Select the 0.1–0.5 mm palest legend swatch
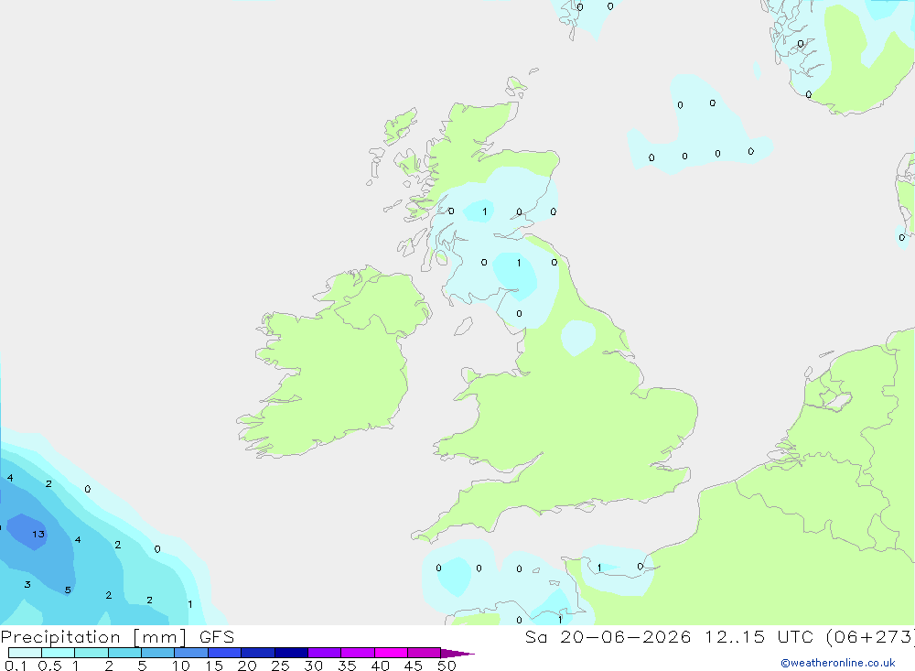 click(25, 653)
